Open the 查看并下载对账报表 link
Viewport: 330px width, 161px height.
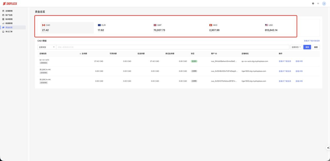click(x=312, y=41)
